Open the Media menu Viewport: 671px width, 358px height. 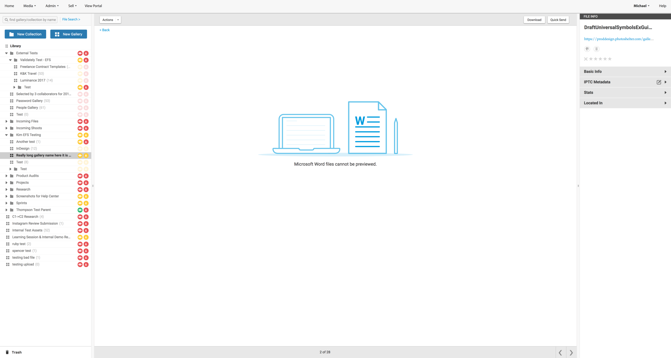pos(30,6)
